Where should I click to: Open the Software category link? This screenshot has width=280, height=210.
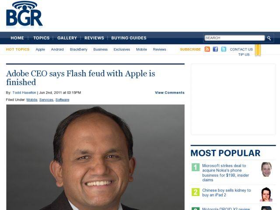[x=62, y=100]
